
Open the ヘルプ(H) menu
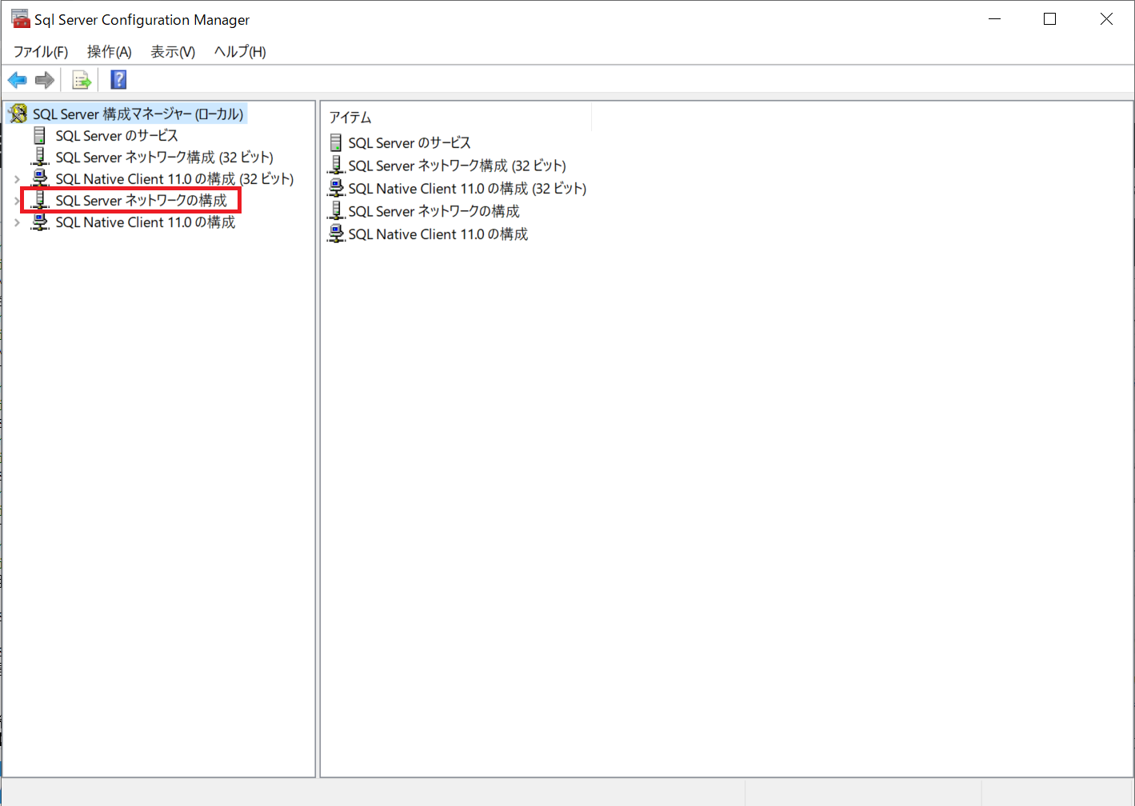[x=240, y=52]
